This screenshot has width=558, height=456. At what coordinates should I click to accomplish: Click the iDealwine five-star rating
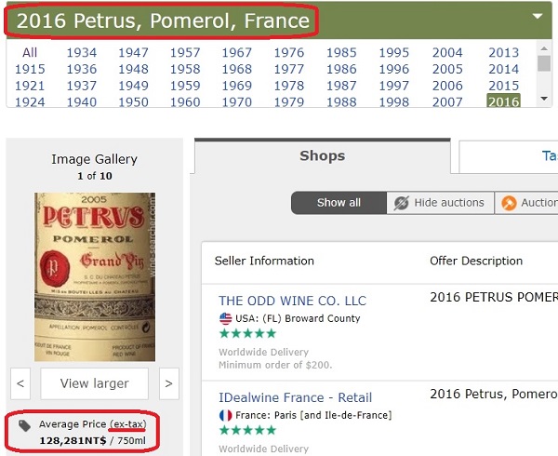click(247, 430)
